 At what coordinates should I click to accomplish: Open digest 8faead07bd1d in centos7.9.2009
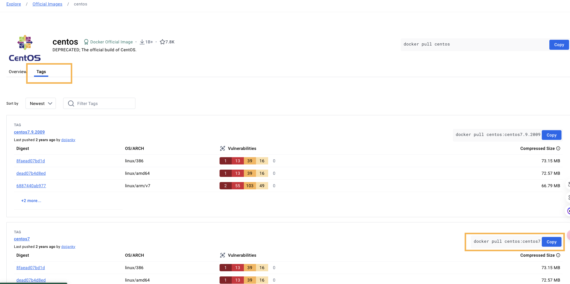(x=31, y=161)
